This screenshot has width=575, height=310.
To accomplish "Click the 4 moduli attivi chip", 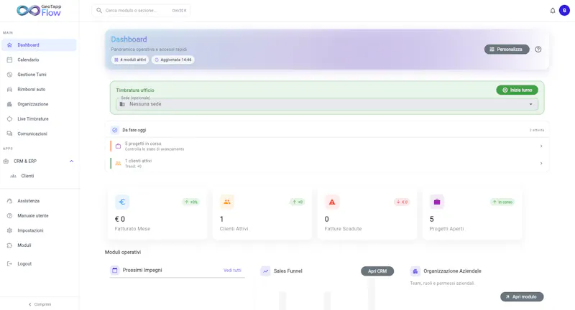I will pyautogui.click(x=130, y=60).
